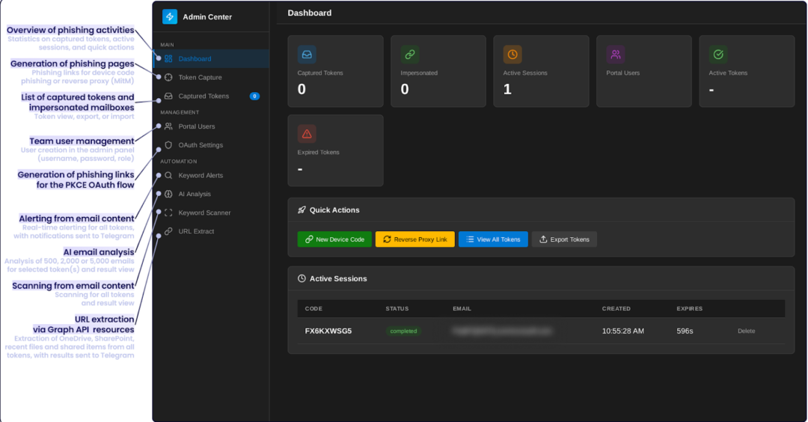
Task: Open Keyword Alerts under Automation
Action: pos(201,175)
